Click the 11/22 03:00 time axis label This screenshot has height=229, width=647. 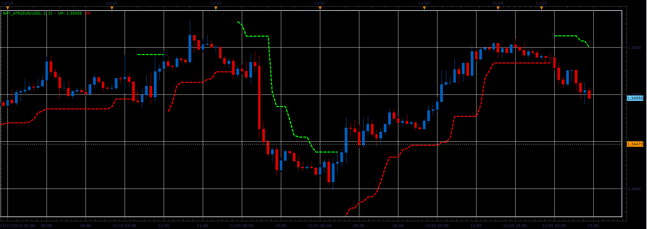click(x=437, y=226)
